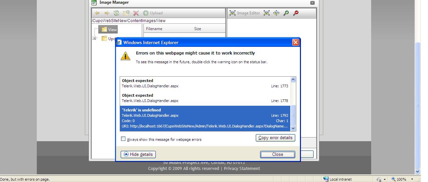The height and width of the screenshot is (182, 428).
Task: Click the Image Manager window icon
Action: (94, 3)
